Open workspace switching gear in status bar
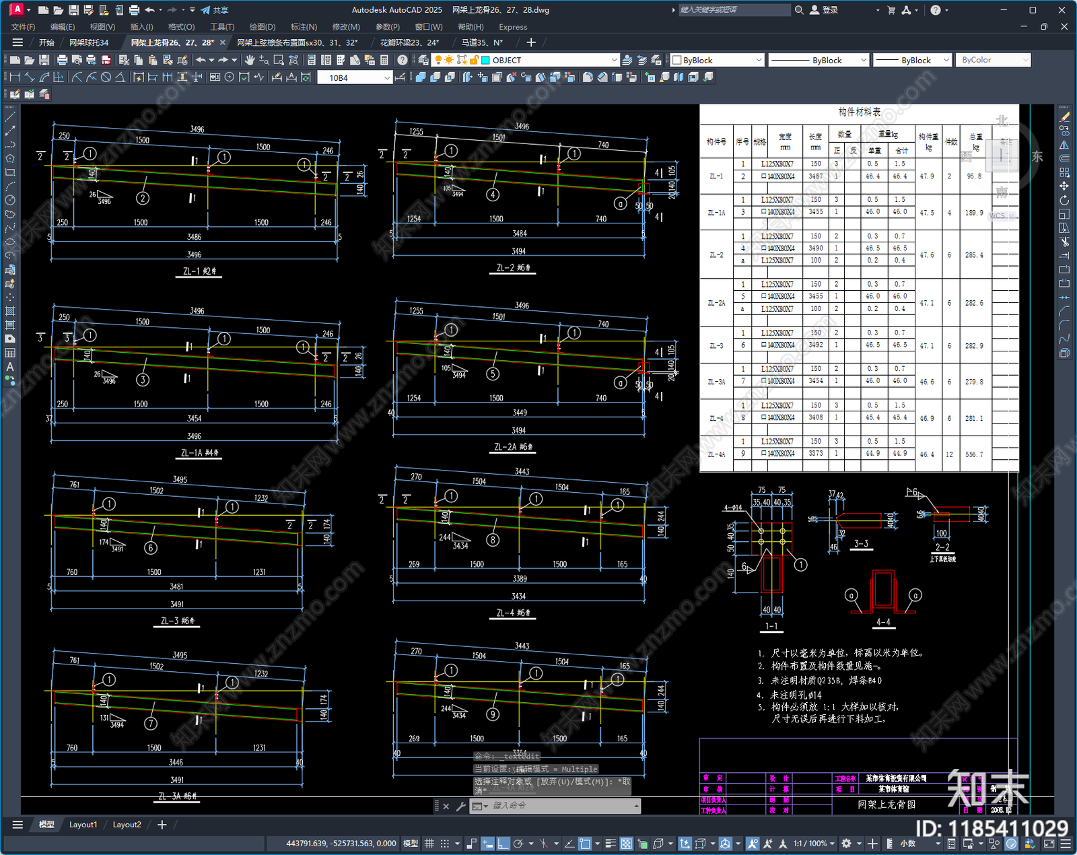Viewport: 1077px width, 855px height. coord(847,844)
